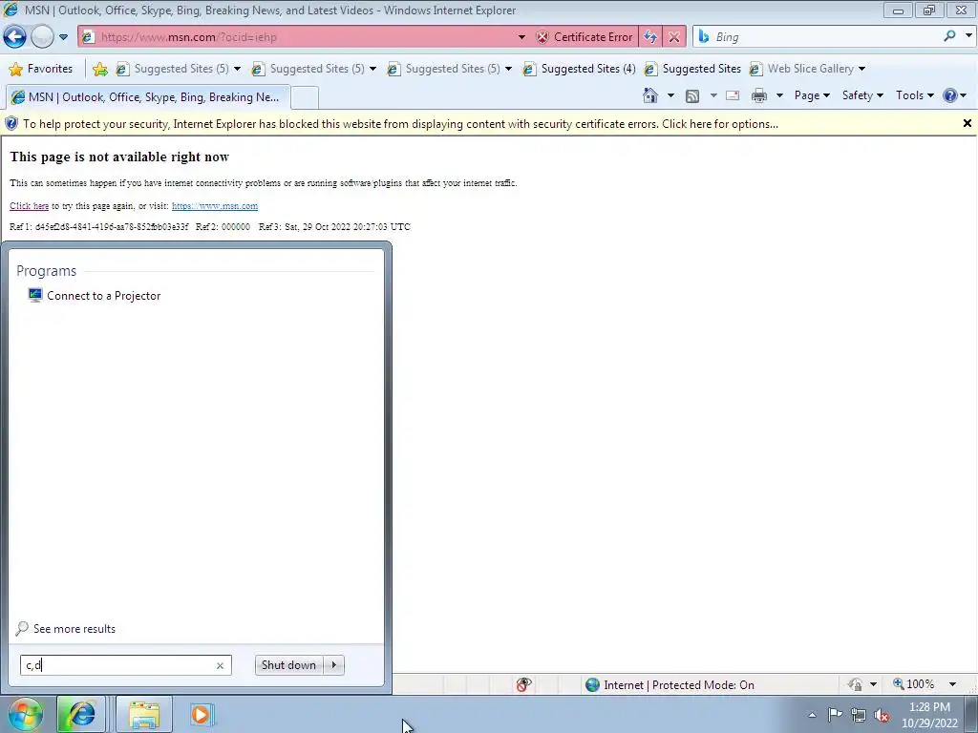Click the RSS feeds icon
The height and width of the screenshot is (733, 978).
pos(692,95)
